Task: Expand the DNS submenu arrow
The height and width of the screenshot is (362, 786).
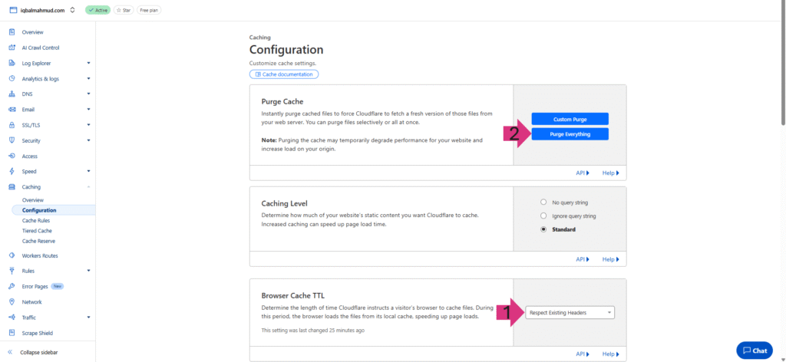Action: pyautogui.click(x=89, y=94)
